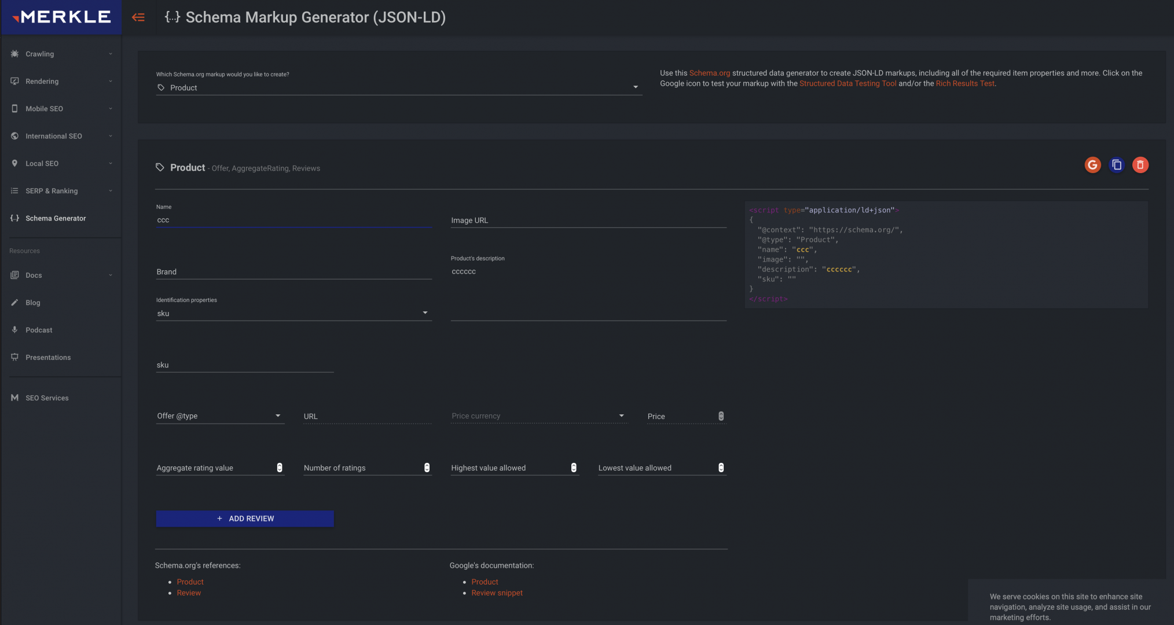Click the Name input field
This screenshot has height=625, width=1174.
(x=294, y=220)
